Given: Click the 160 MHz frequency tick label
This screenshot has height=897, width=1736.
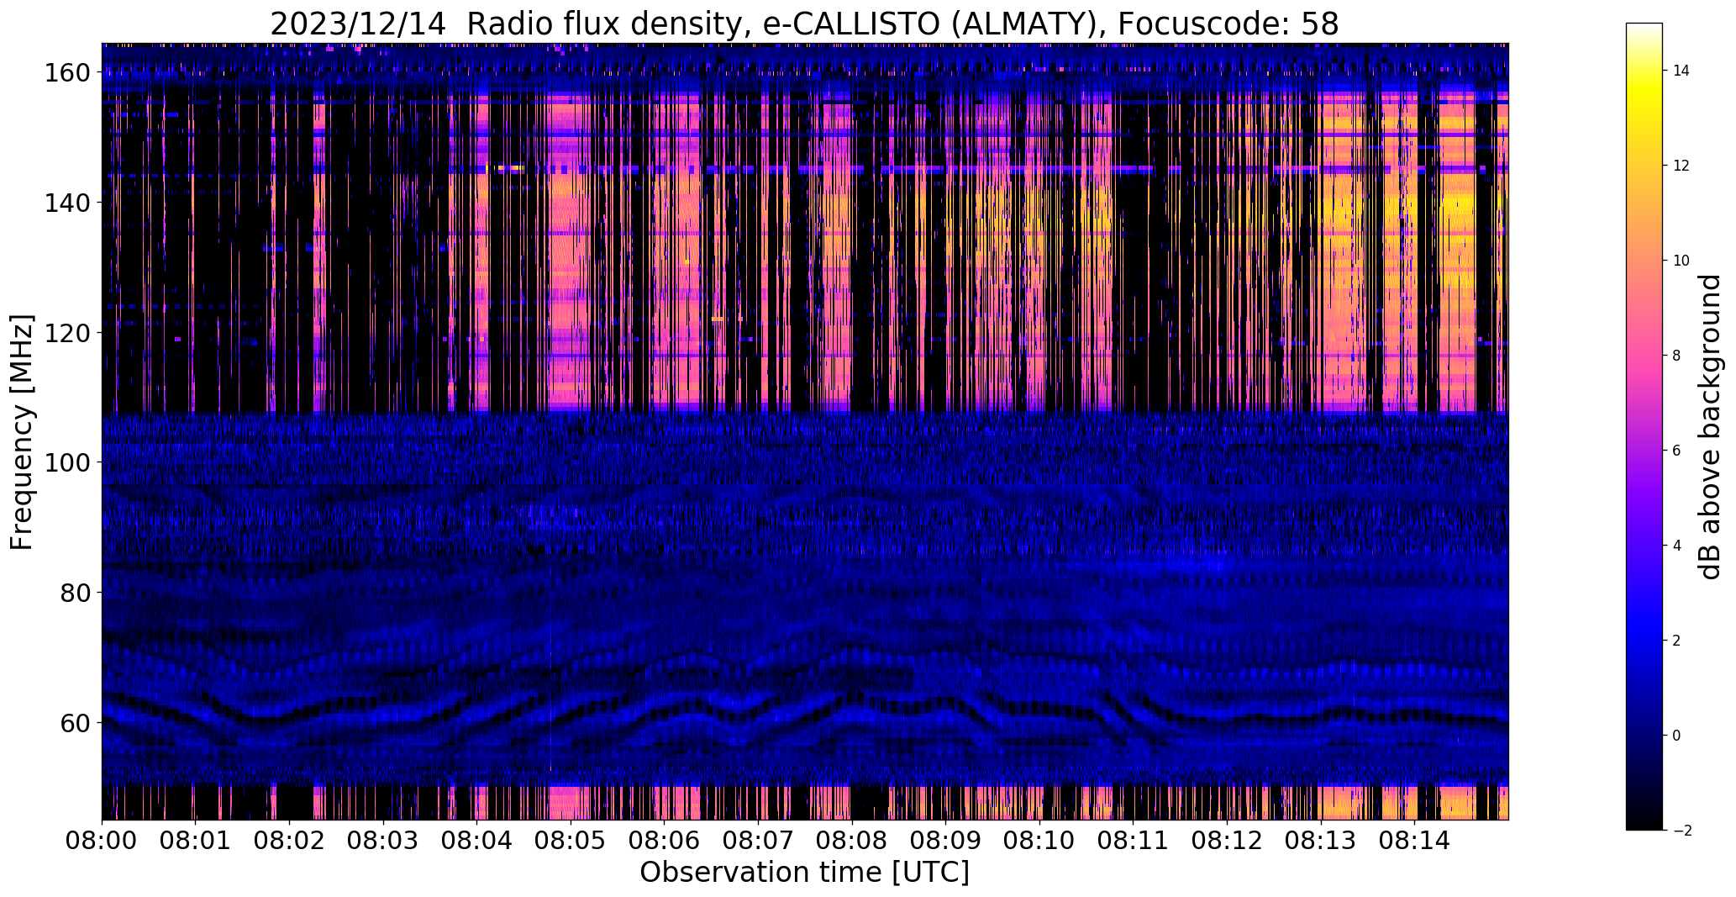Looking at the screenshot, I should coord(67,73).
